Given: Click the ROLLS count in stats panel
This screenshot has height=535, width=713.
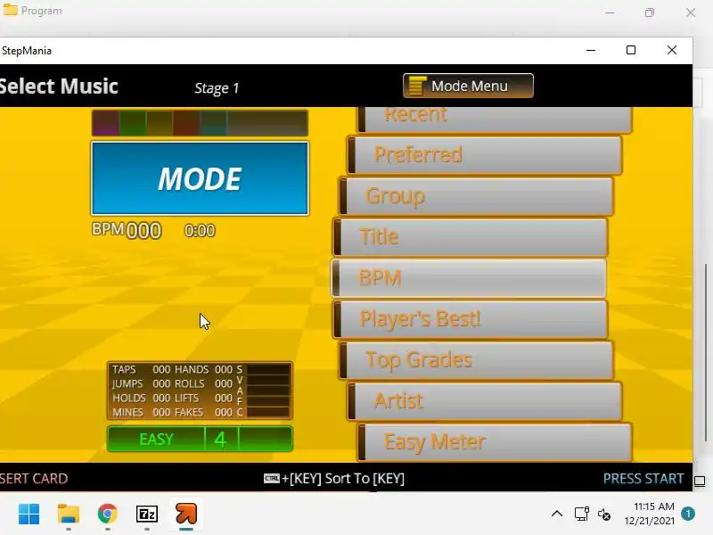Looking at the screenshot, I should tap(224, 383).
